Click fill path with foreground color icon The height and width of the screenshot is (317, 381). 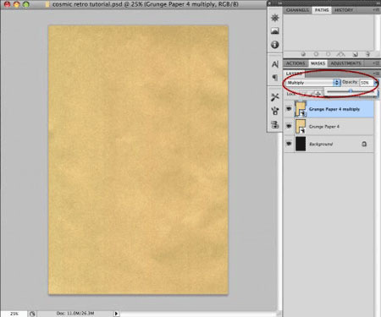(x=303, y=54)
